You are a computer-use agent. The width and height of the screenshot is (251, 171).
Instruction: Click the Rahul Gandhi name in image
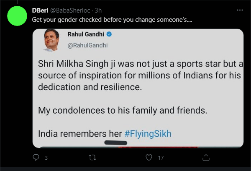point(86,34)
